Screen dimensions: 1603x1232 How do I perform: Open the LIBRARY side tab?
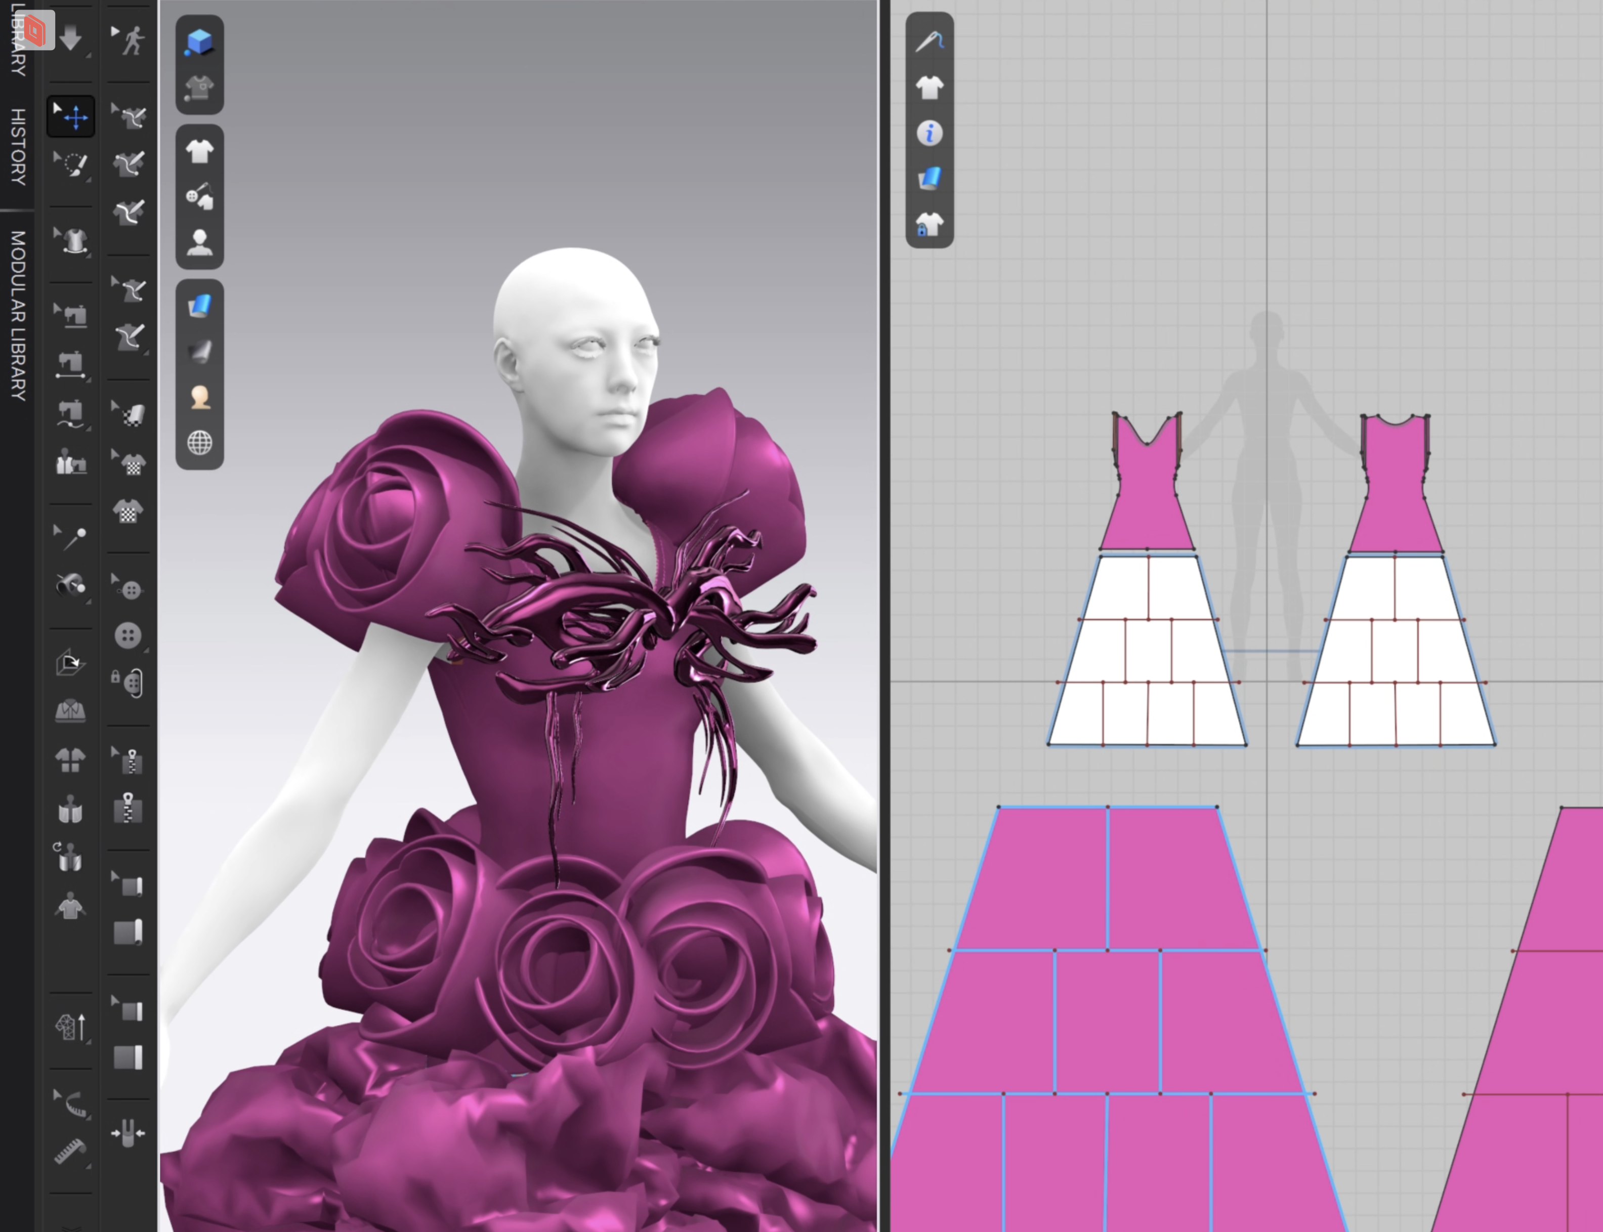pos(18,40)
